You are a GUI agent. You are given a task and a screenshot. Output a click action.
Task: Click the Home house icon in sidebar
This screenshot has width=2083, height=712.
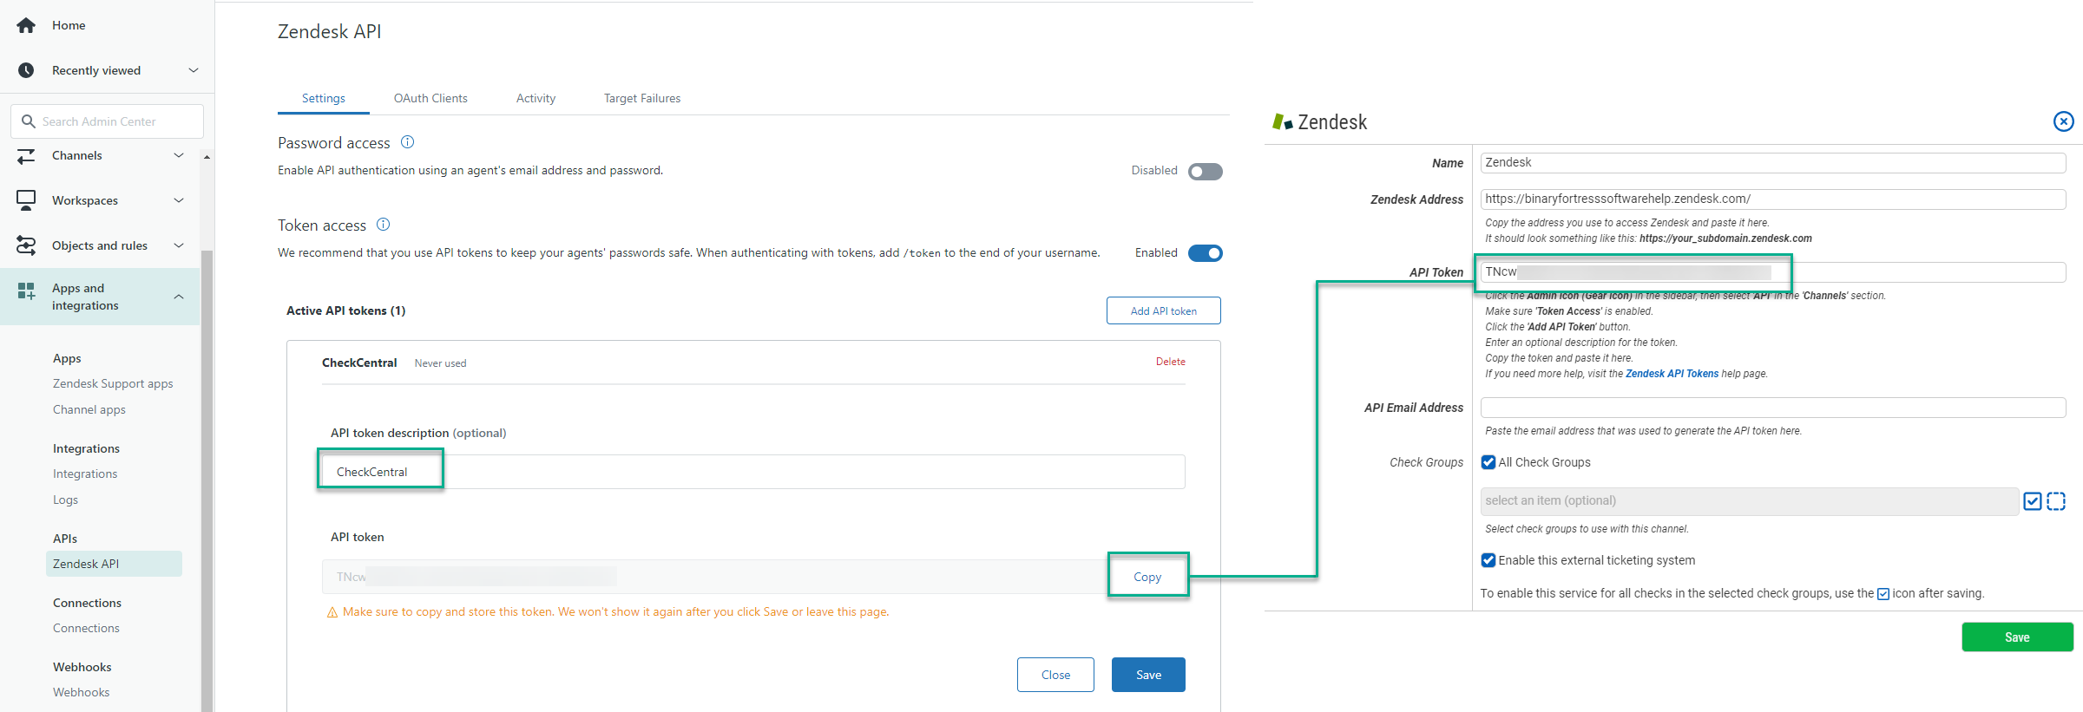click(26, 25)
